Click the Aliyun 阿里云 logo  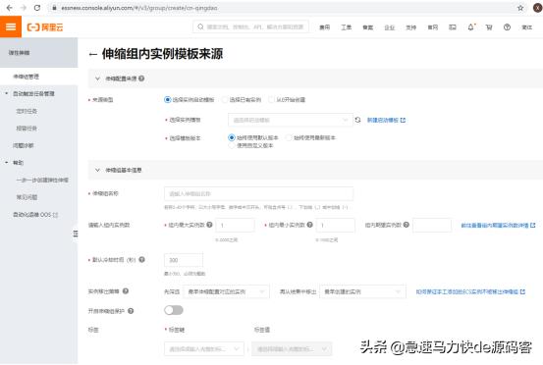pos(45,27)
